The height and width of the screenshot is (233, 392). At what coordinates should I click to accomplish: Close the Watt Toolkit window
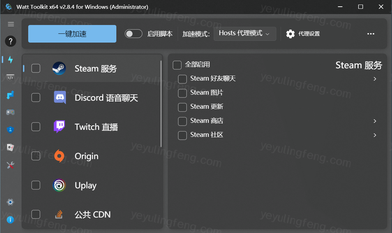(x=381, y=7)
